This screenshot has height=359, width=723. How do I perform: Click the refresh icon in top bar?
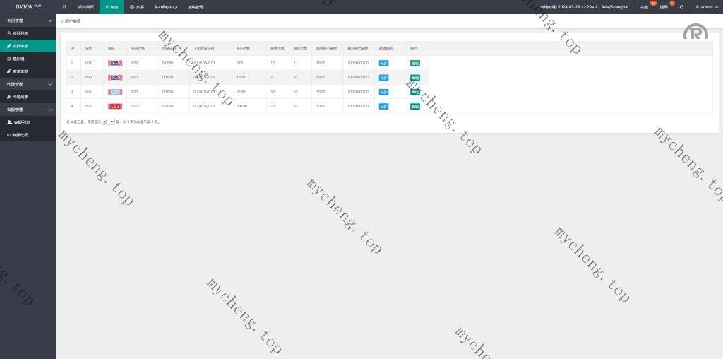[681, 7]
